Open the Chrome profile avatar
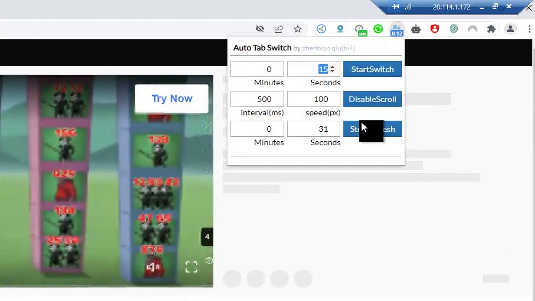The height and width of the screenshot is (301, 535). click(510, 29)
